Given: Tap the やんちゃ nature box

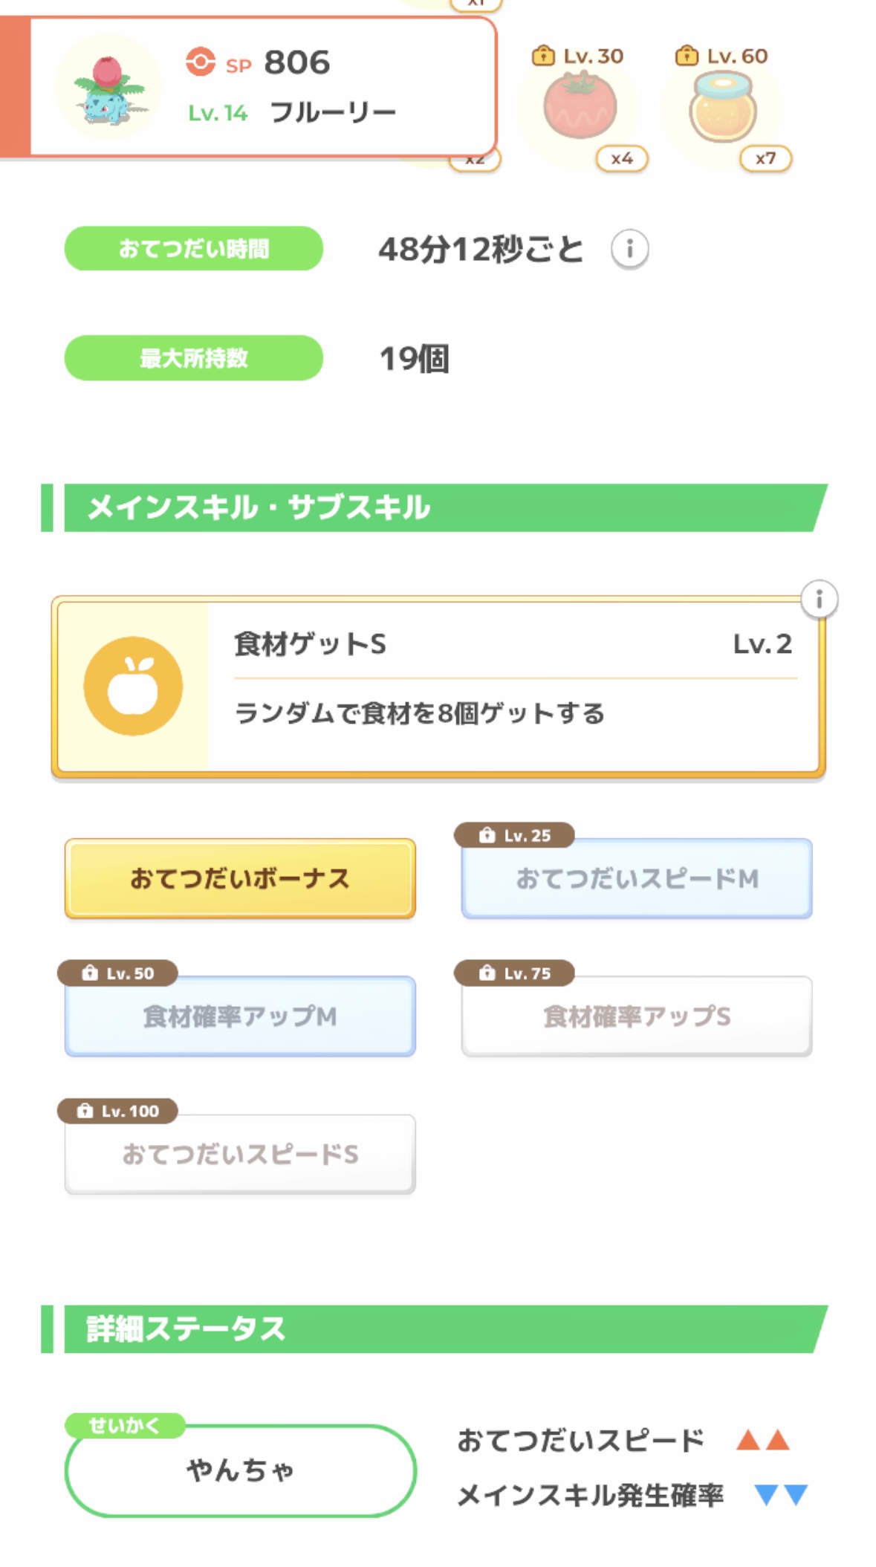Looking at the screenshot, I should pos(240,1470).
